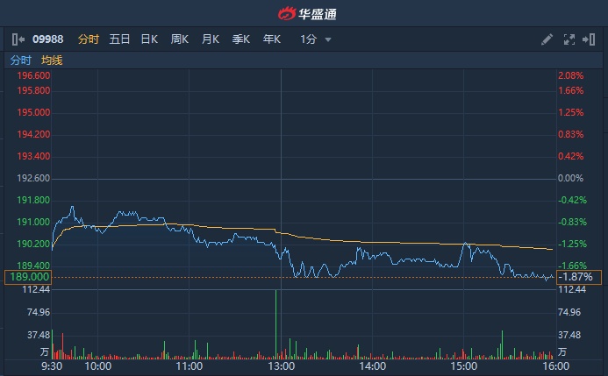
Task: Click the 195.000 price label
Action: point(33,112)
